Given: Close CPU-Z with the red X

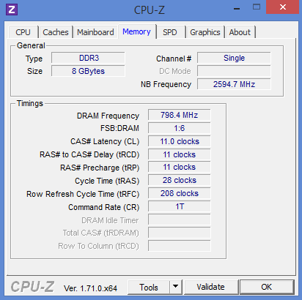Looking at the screenshot, I should click(x=283, y=7).
